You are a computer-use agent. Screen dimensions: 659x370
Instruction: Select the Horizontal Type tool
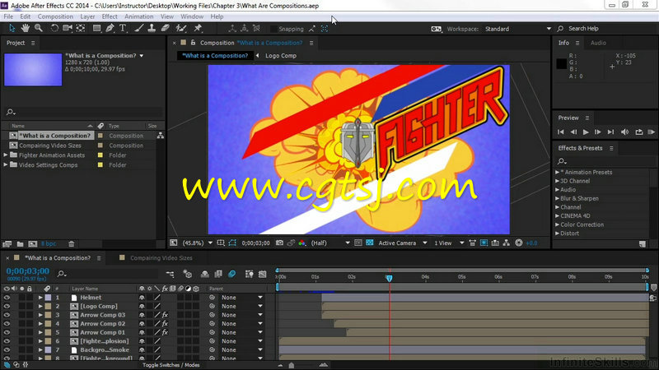pos(123,28)
